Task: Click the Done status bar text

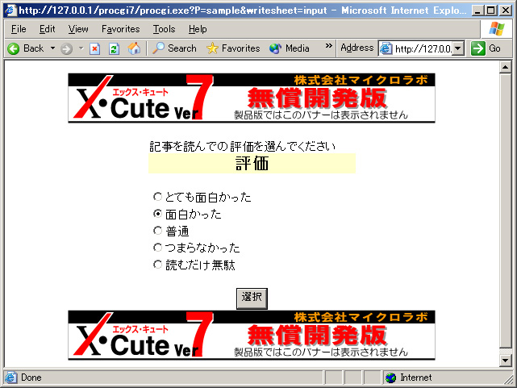Action: tap(31, 378)
